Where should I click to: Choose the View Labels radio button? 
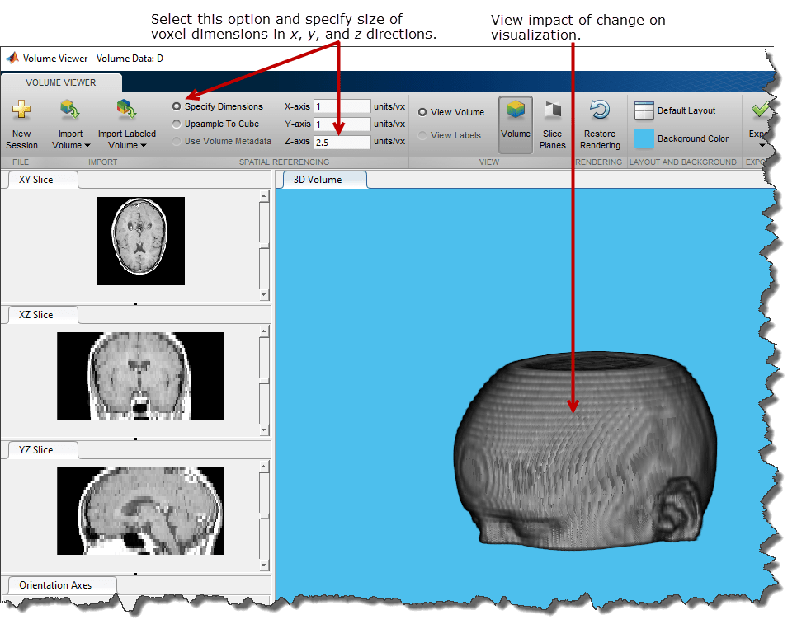point(422,135)
